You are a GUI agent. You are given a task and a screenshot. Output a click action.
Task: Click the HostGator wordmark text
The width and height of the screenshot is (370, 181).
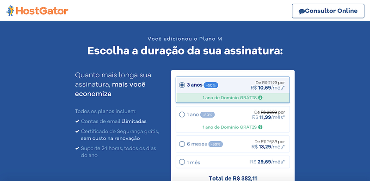click(x=42, y=11)
